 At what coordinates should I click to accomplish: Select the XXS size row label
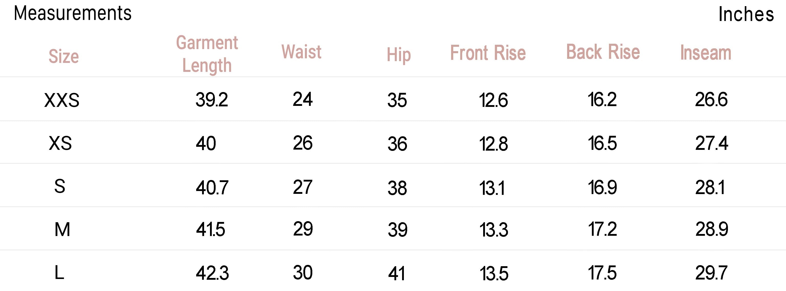pos(62,100)
